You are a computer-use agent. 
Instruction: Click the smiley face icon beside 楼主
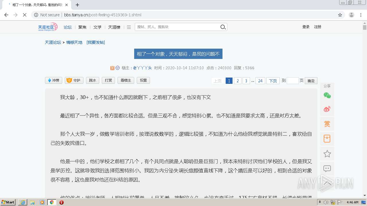[118, 68]
